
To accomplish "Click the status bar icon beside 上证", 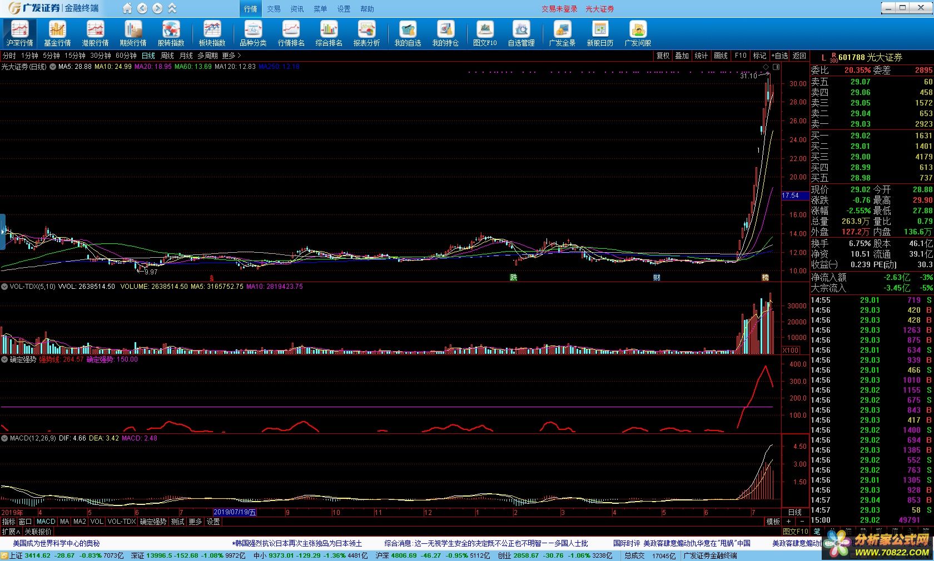I will (4, 555).
